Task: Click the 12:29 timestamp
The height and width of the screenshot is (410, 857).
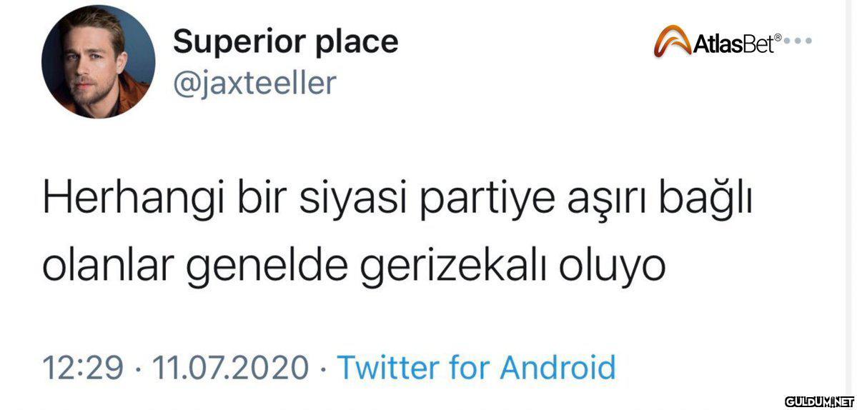Action: click(83, 367)
